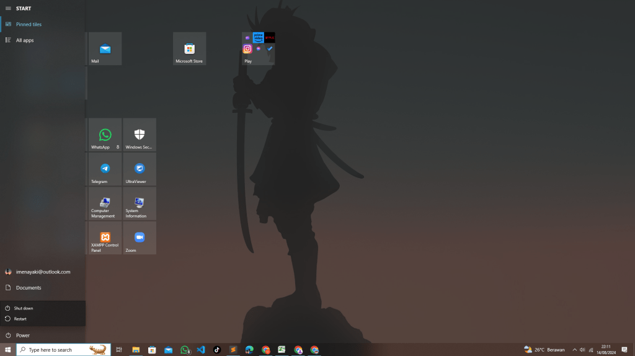Click the Power button
The image size is (635, 356).
(22, 336)
